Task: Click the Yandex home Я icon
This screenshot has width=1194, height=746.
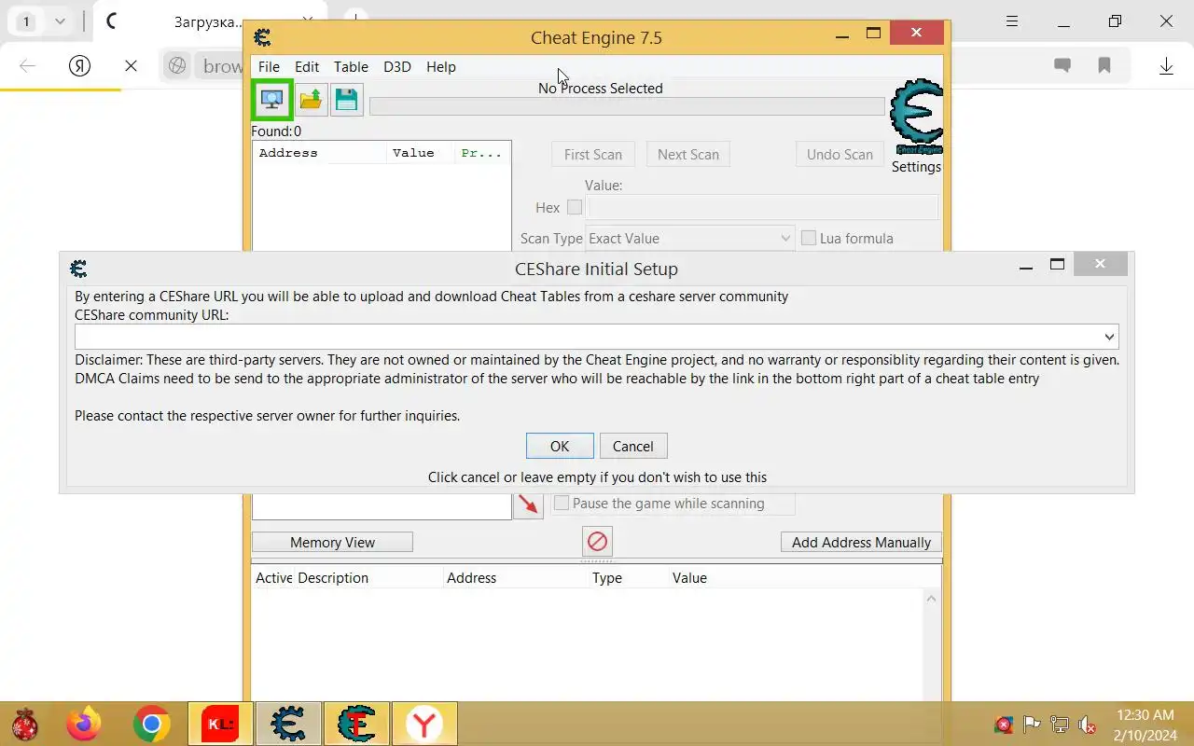Action: coord(80,66)
